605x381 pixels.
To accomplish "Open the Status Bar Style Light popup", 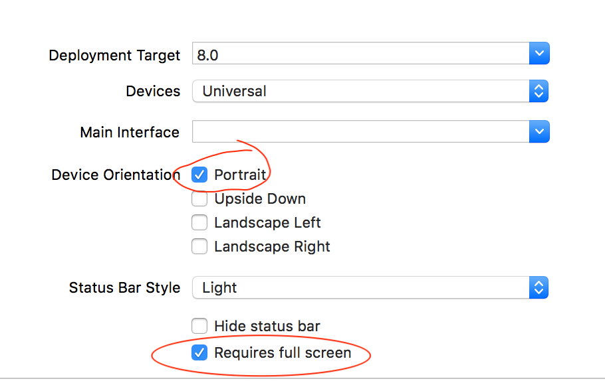I will [x=370, y=287].
